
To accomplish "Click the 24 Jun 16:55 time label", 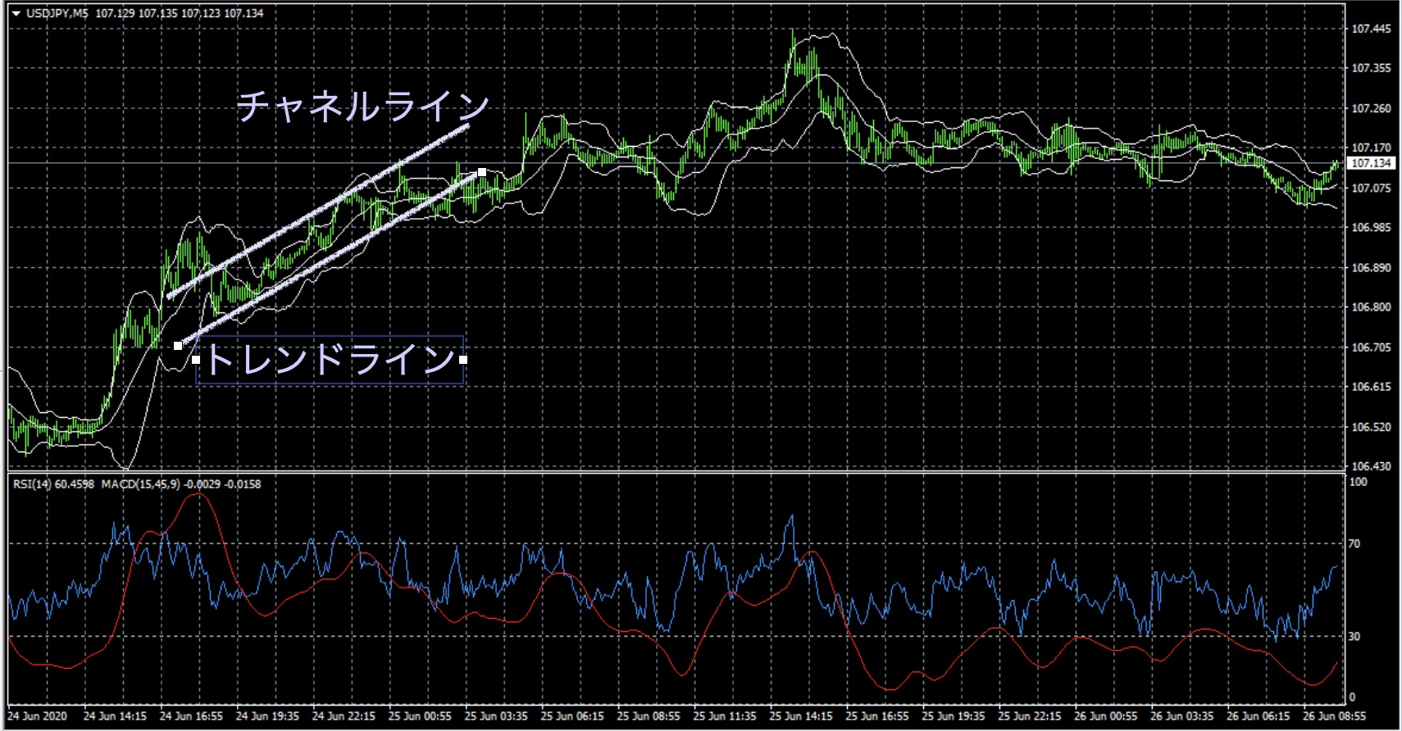I will 191,716.
